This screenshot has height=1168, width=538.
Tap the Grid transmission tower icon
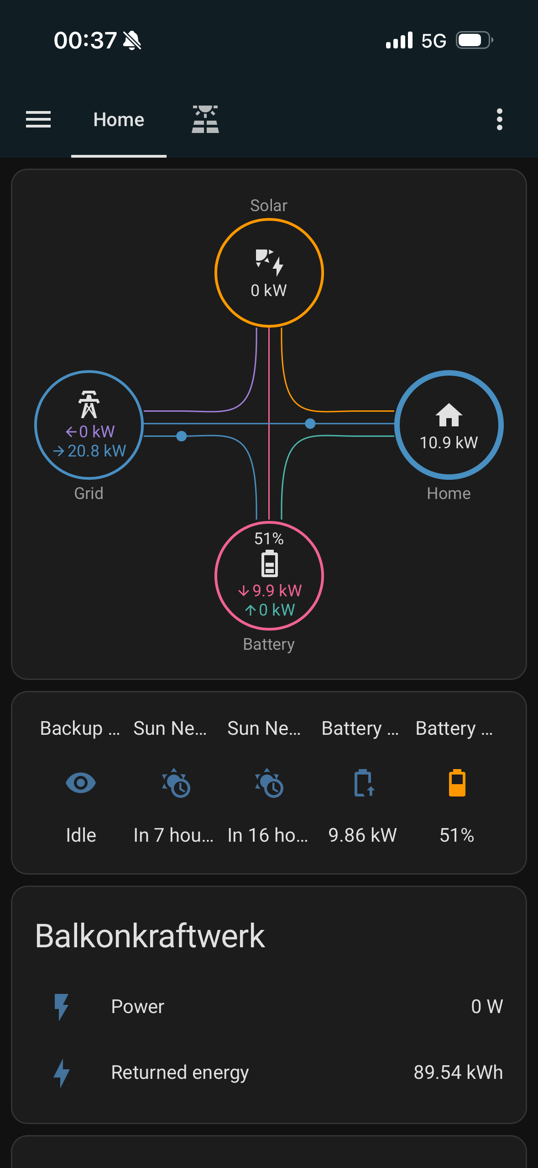(x=89, y=404)
